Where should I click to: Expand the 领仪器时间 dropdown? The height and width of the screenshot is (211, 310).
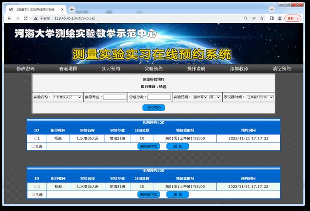pyautogui.click(x=260, y=97)
